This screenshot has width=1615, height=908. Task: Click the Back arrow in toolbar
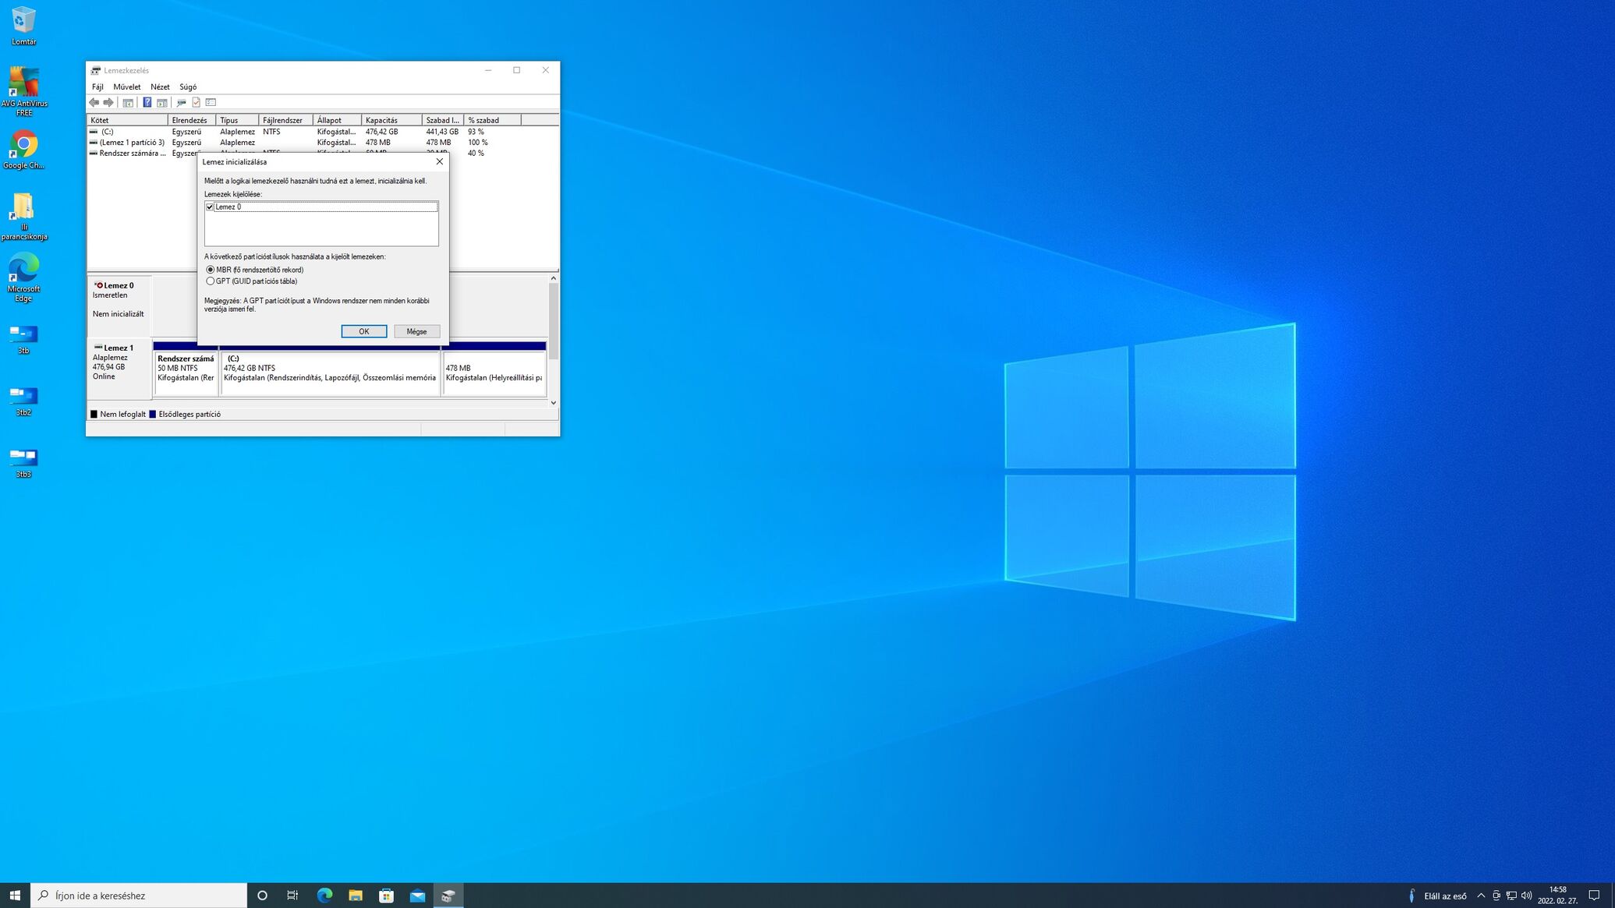coord(94,102)
